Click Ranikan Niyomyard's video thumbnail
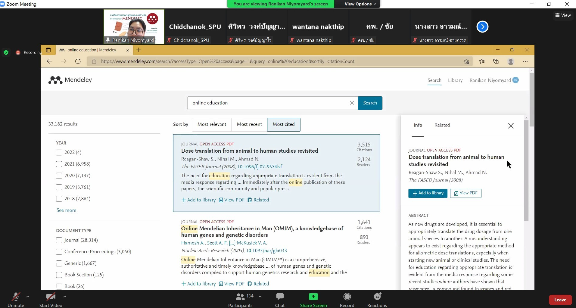Image resolution: width=576 pixels, height=308 pixels. tap(134, 26)
